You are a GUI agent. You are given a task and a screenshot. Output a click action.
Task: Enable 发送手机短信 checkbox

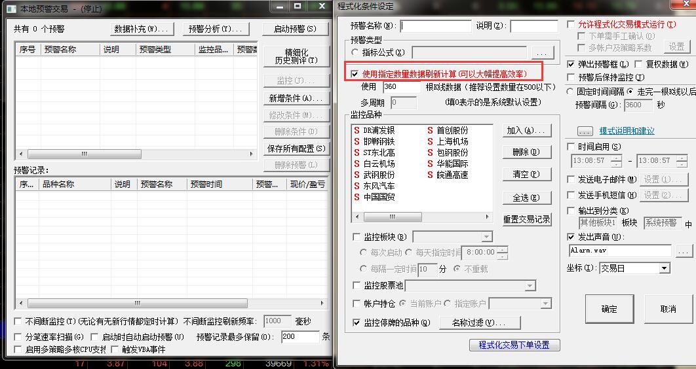(571, 195)
